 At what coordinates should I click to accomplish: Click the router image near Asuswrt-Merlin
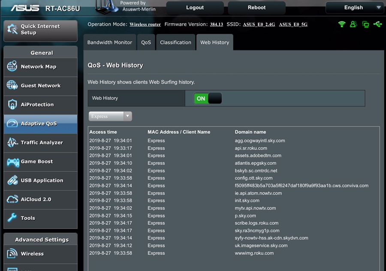pyautogui.click(x=107, y=7)
